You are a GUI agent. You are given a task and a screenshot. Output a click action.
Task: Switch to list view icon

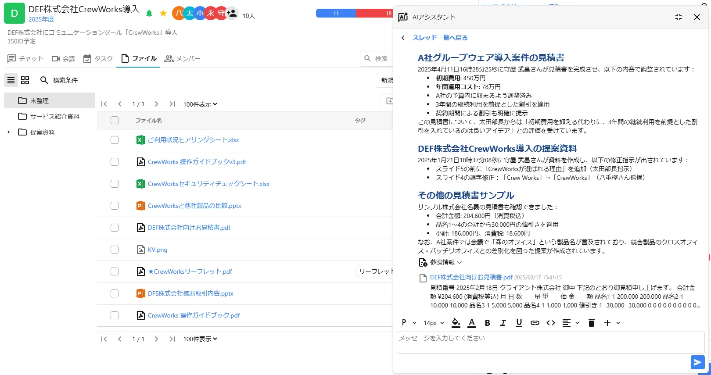click(x=11, y=80)
